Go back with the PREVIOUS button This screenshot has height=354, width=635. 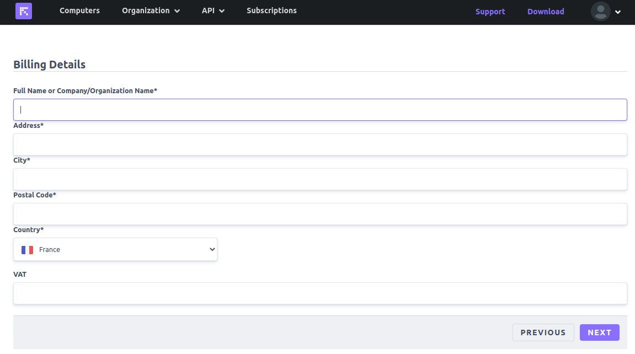click(543, 332)
